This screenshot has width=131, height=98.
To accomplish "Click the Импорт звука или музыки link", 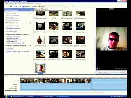I will tap(13, 20).
